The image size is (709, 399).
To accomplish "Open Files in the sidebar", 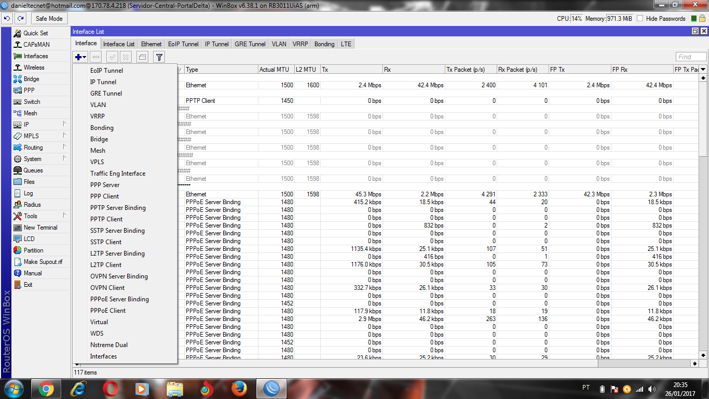I will tap(29, 182).
